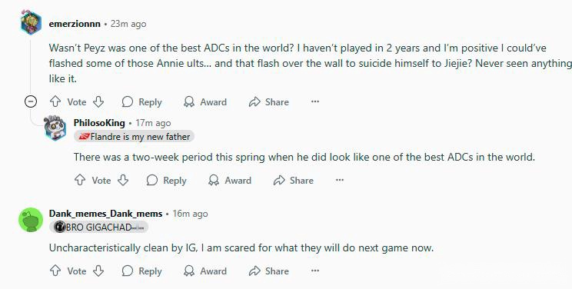This screenshot has width=572, height=289.
Task: Open more options on Dank_memes_Dank_mems comment
Action: (x=315, y=271)
